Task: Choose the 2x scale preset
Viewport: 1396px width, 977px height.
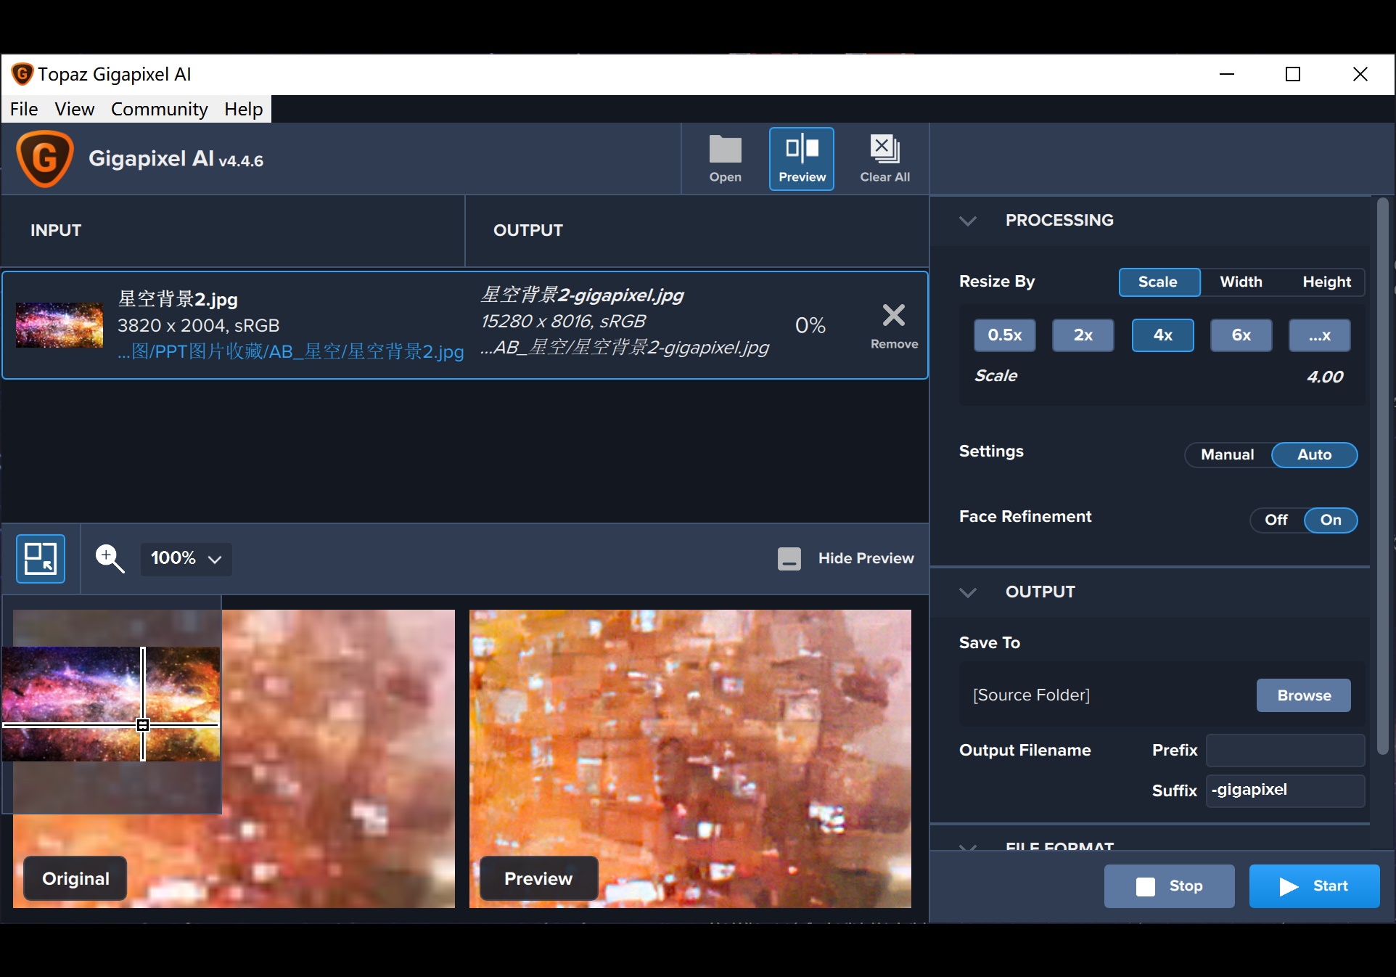Action: tap(1083, 335)
